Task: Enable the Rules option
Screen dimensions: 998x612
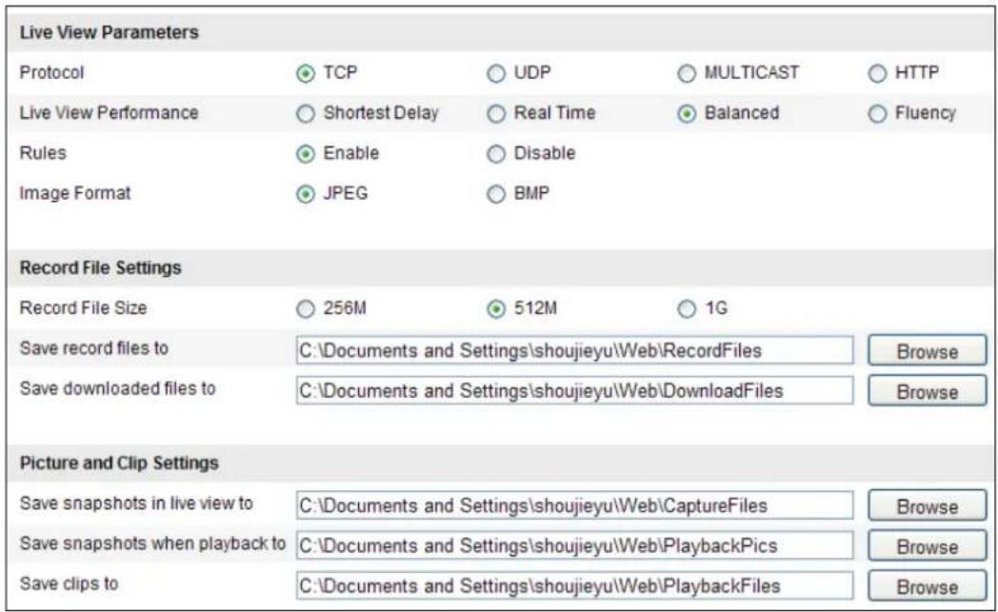Action: tap(306, 154)
